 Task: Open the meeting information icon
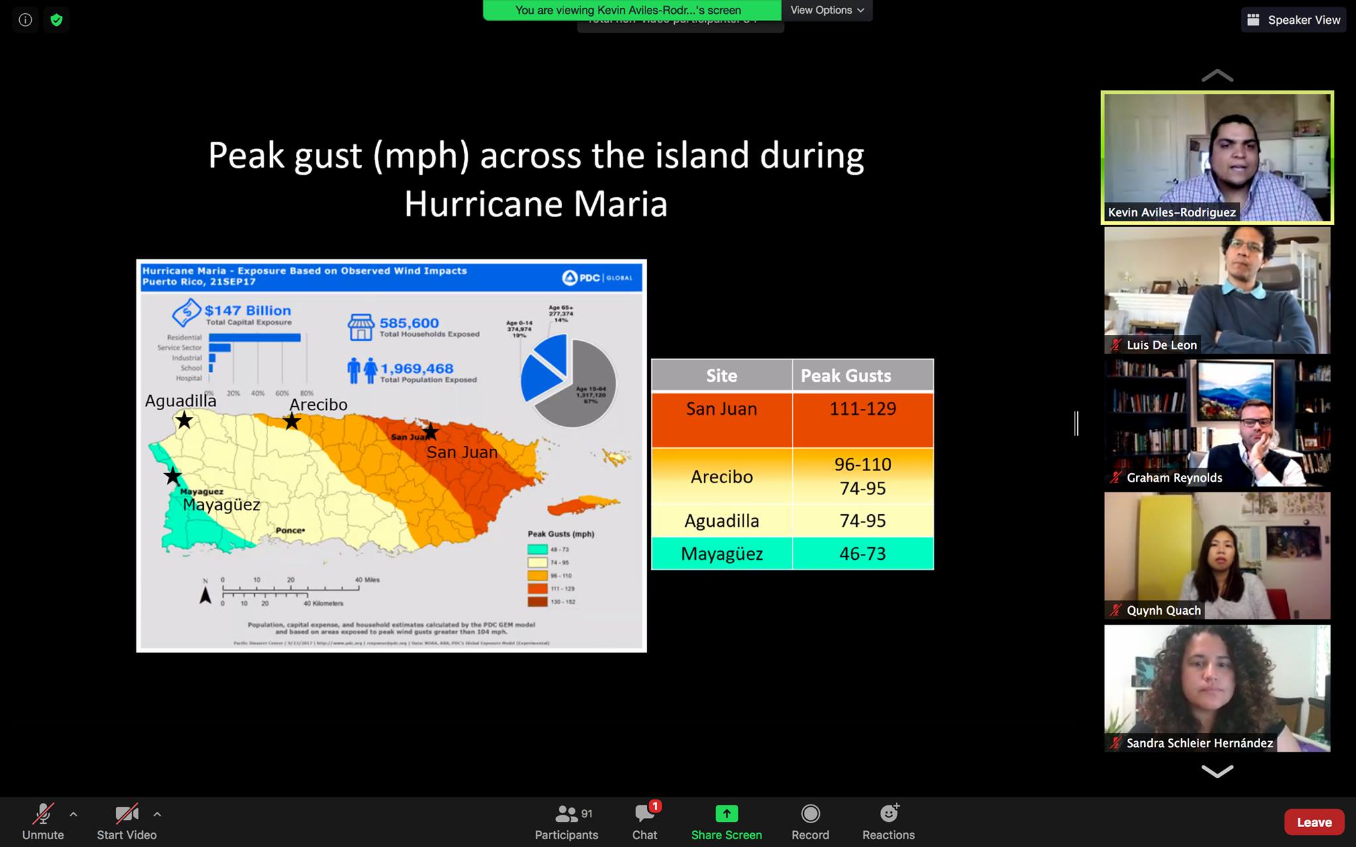(x=25, y=20)
